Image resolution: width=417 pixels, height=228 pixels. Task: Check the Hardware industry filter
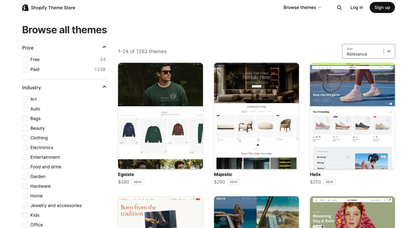[25, 186]
